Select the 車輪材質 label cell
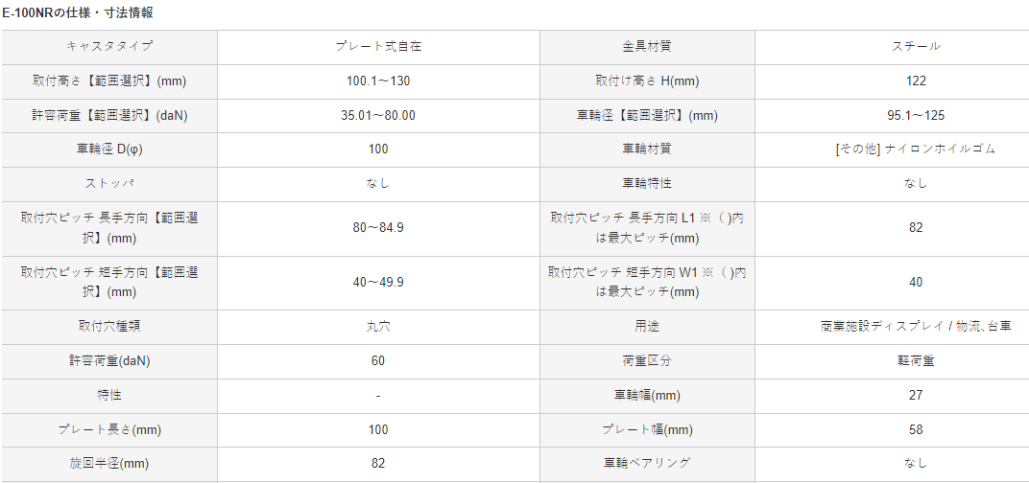This screenshot has width=1029, height=483. coord(647,149)
